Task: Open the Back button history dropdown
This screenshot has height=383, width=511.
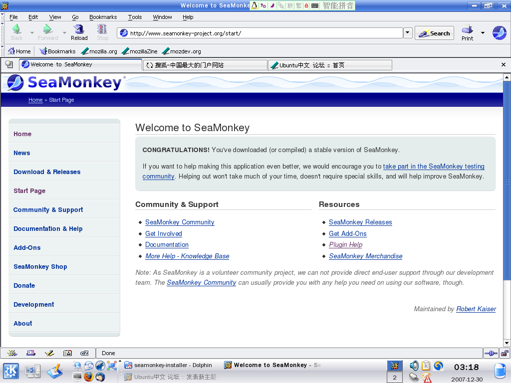Action: pos(32,33)
